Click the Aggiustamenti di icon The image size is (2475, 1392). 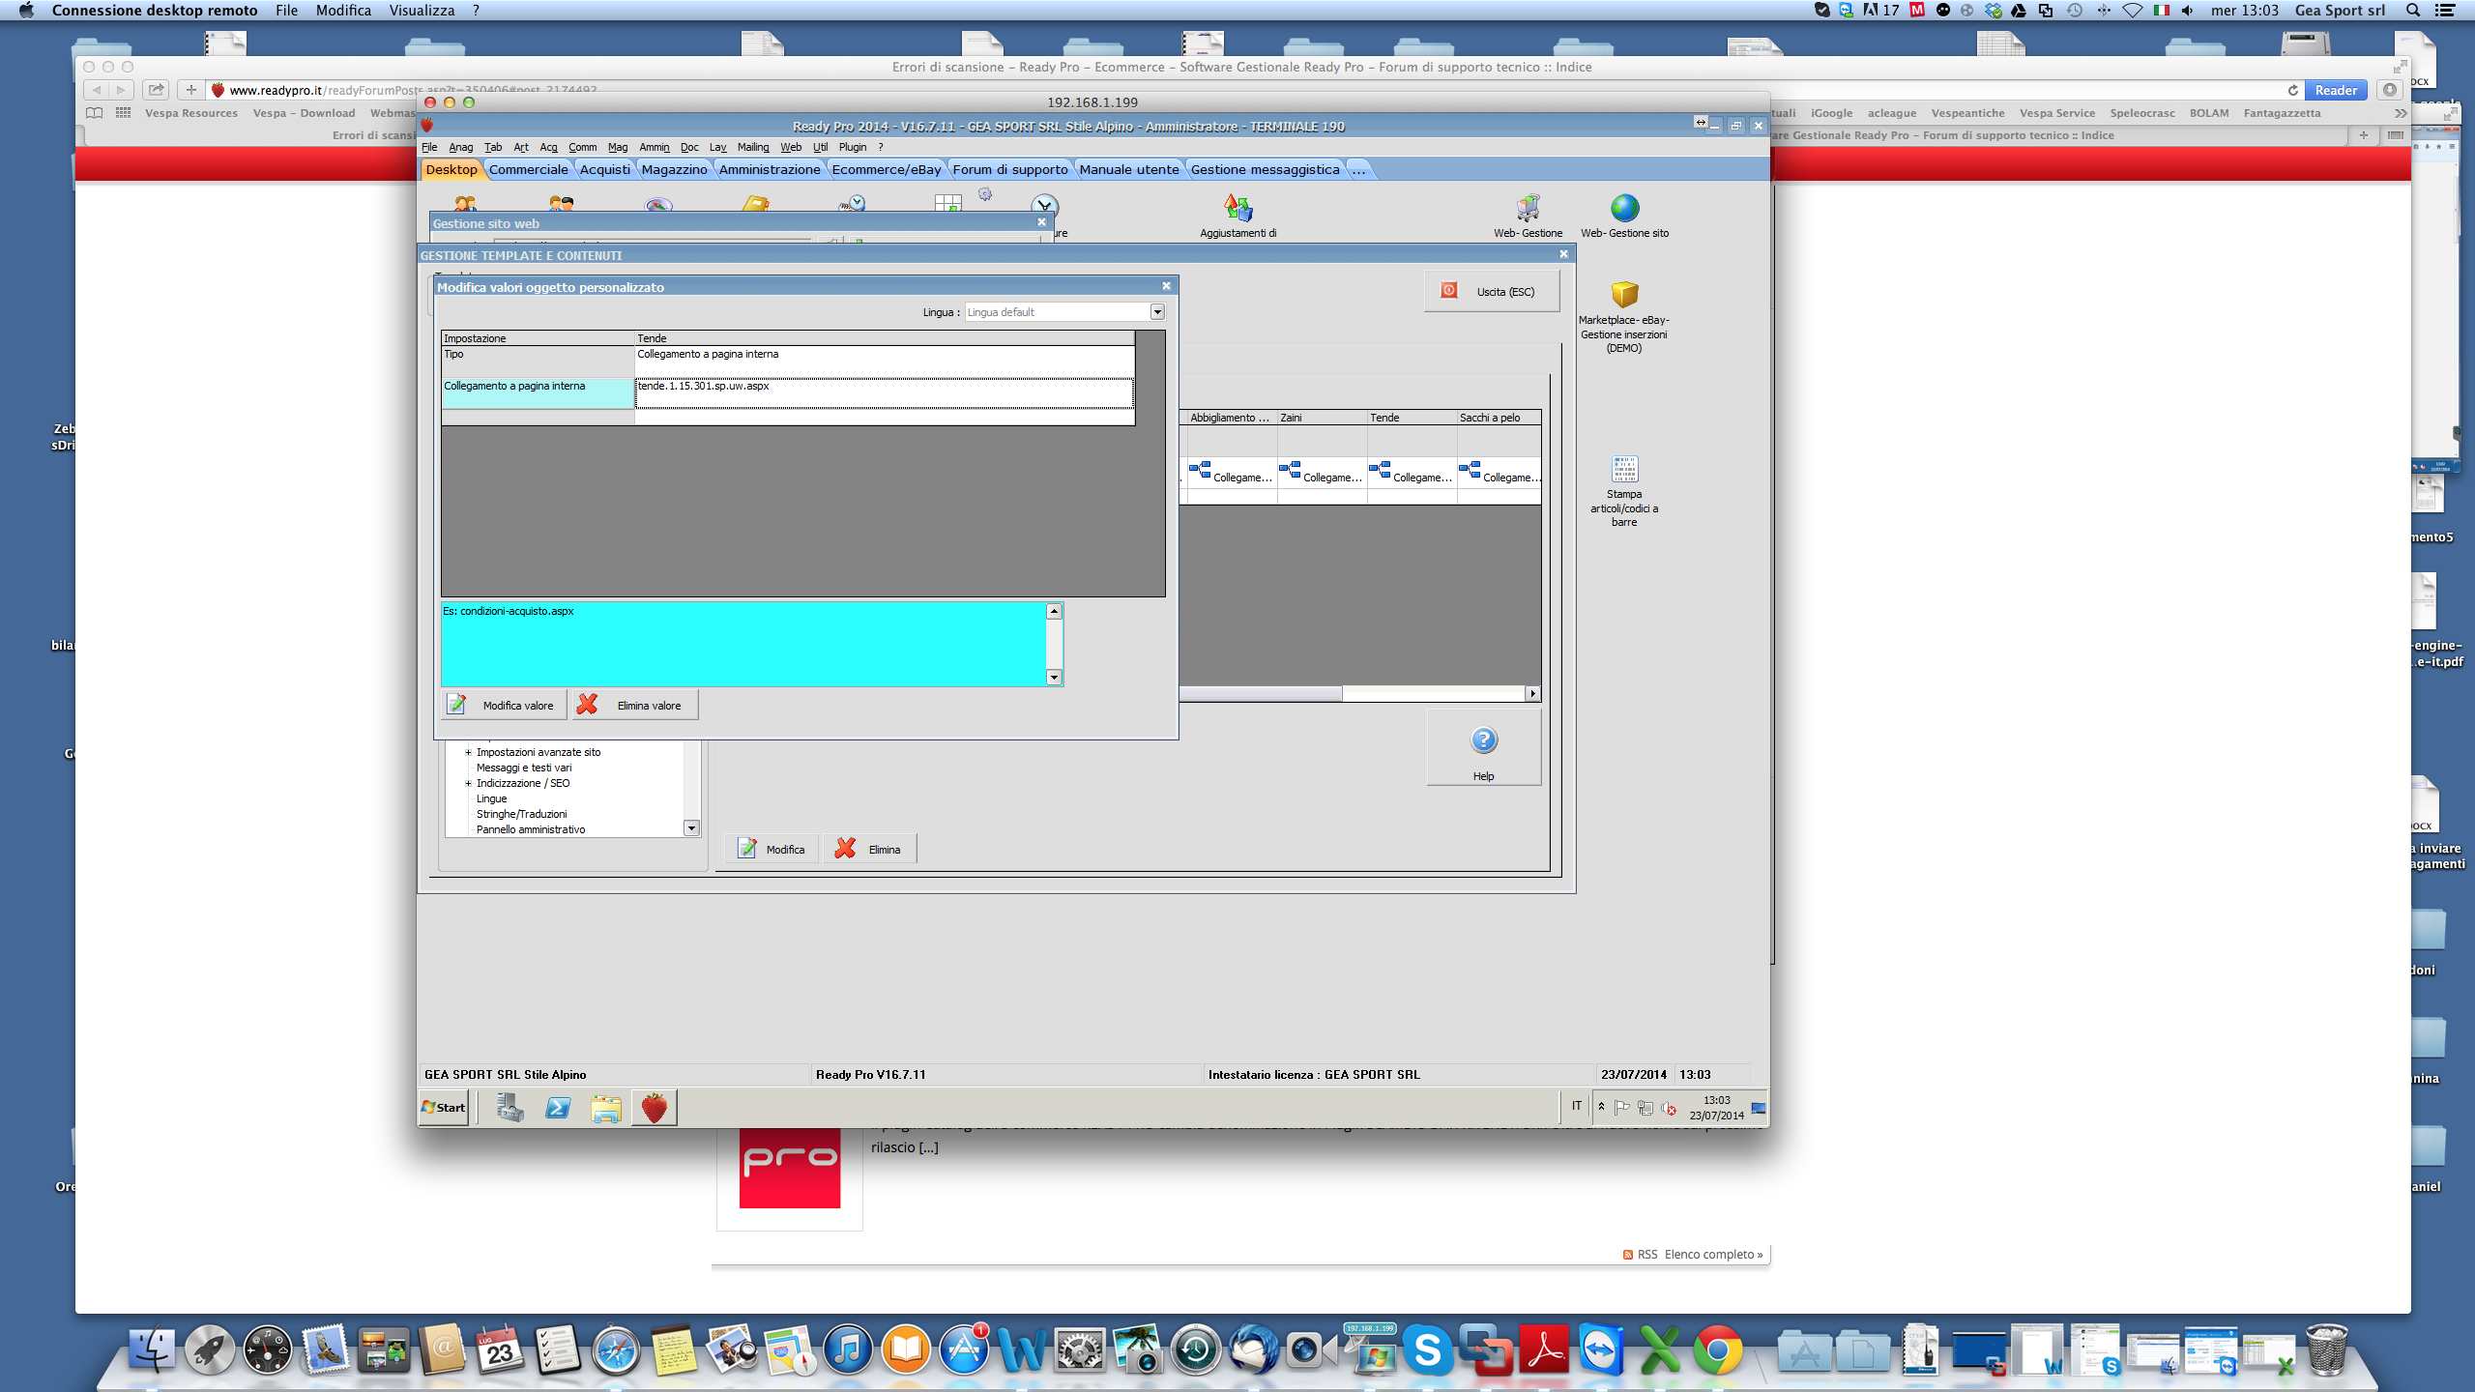tap(1237, 209)
